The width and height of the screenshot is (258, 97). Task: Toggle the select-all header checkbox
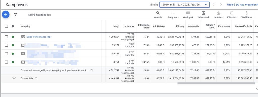click(x=6, y=26)
